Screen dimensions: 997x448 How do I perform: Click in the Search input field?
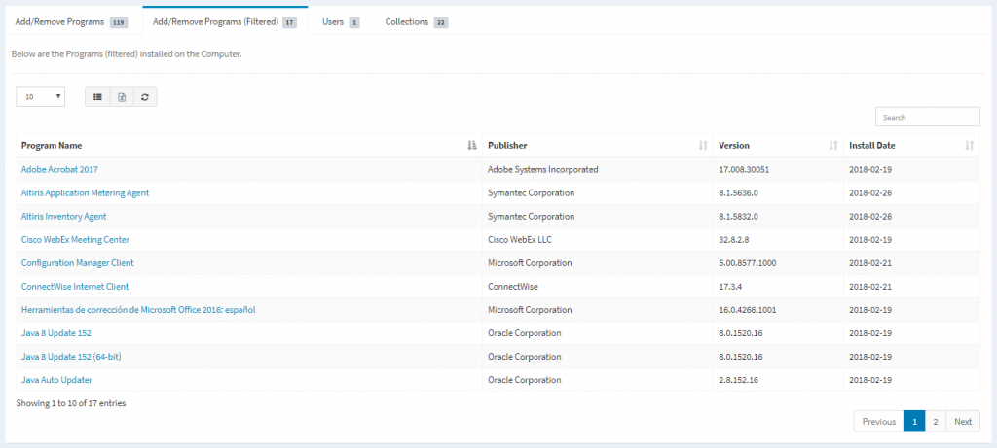point(927,117)
